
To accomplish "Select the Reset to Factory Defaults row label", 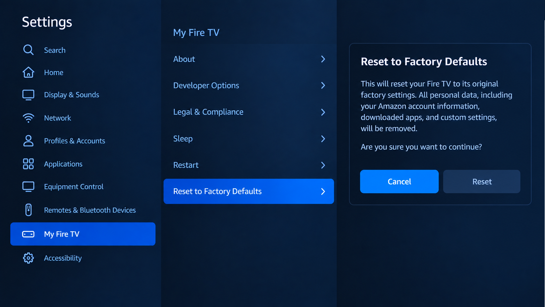I will point(217,192).
